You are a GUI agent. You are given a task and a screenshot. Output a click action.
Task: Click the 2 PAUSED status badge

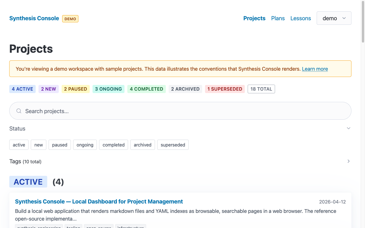point(75,89)
